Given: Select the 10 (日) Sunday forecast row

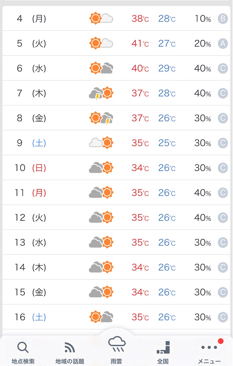Looking at the screenshot, I should point(116,168).
